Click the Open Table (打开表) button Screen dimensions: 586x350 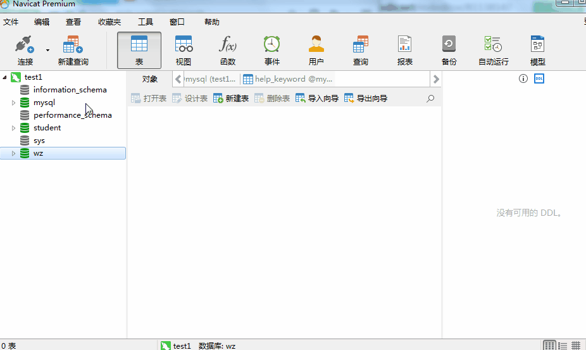(149, 98)
